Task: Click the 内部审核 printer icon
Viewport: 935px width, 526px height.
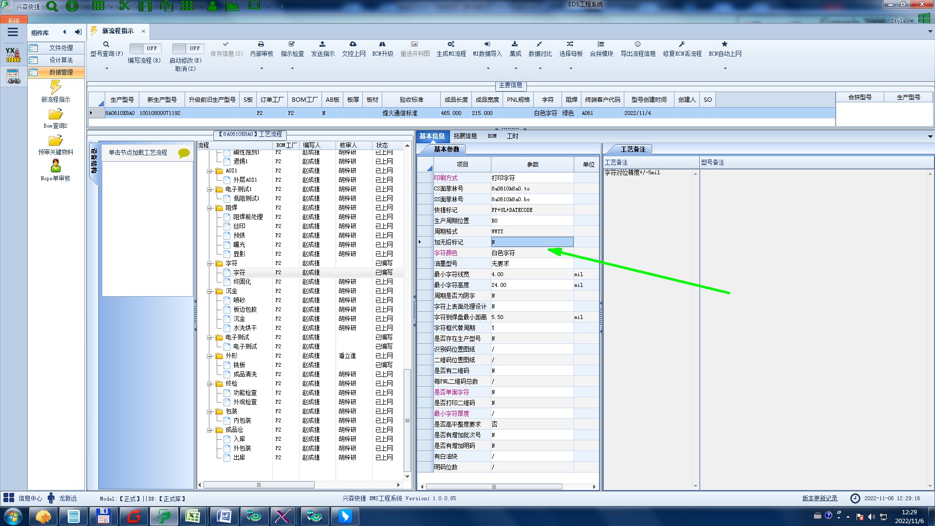Action: (x=261, y=44)
